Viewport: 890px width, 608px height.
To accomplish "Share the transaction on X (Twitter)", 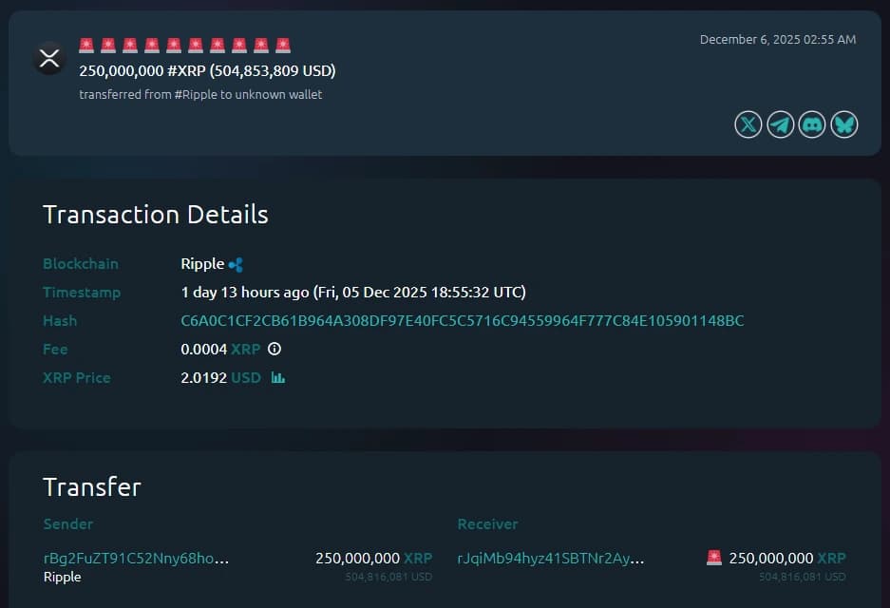I will (748, 123).
